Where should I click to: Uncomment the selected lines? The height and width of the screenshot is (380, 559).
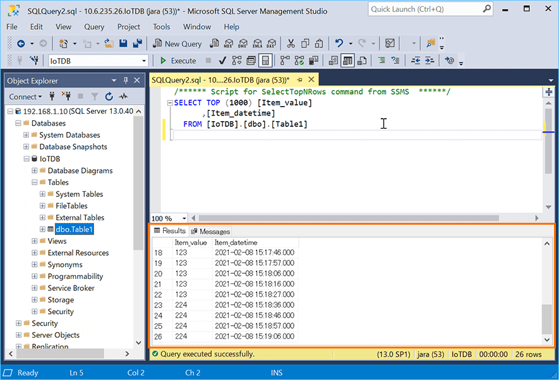coord(395,61)
